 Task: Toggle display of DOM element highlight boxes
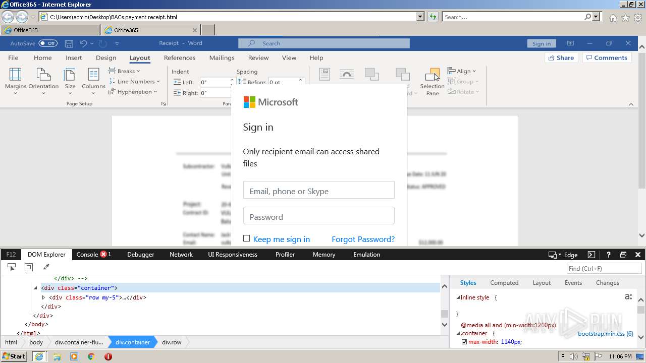[29, 267]
